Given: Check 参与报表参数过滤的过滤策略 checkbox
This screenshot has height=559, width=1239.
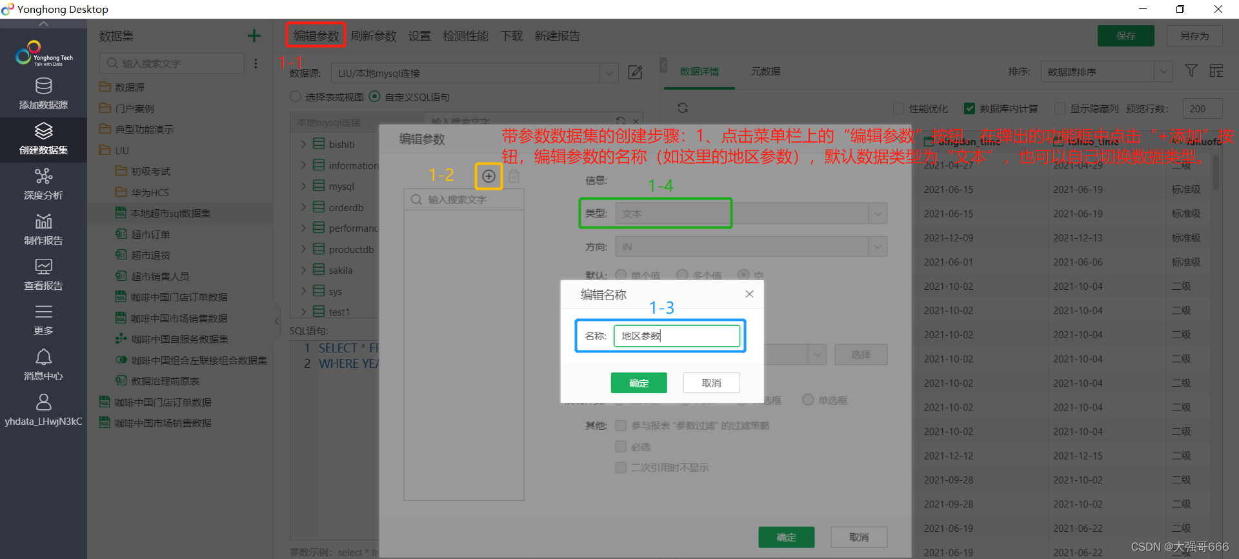Looking at the screenshot, I should tap(621, 425).
